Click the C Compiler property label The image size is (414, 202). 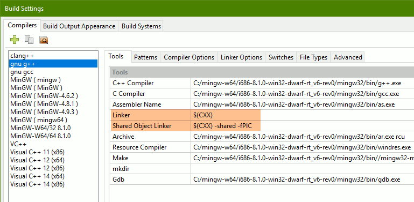(x=129, y=94)
